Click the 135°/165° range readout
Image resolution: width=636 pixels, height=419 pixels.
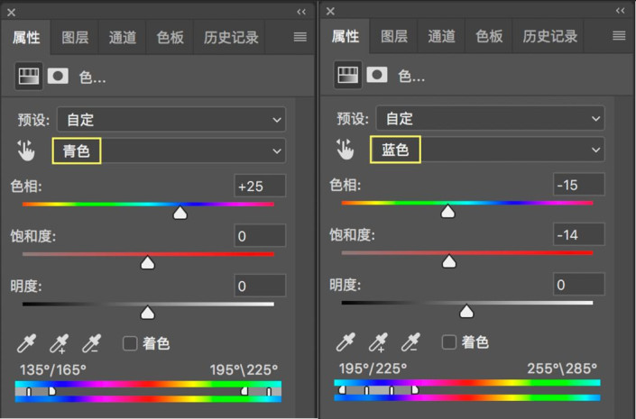coord(53,369)
